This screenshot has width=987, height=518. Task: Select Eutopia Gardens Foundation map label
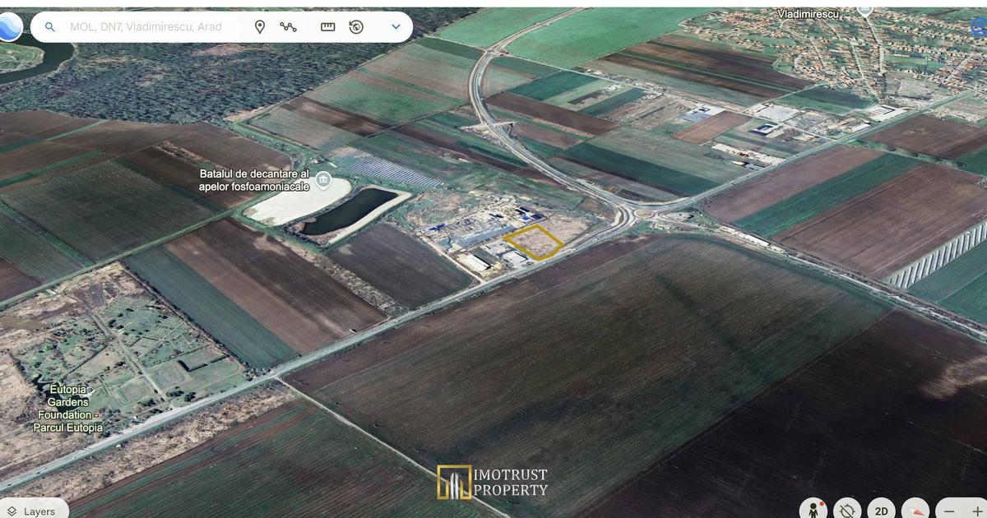[x=67, y=408]
